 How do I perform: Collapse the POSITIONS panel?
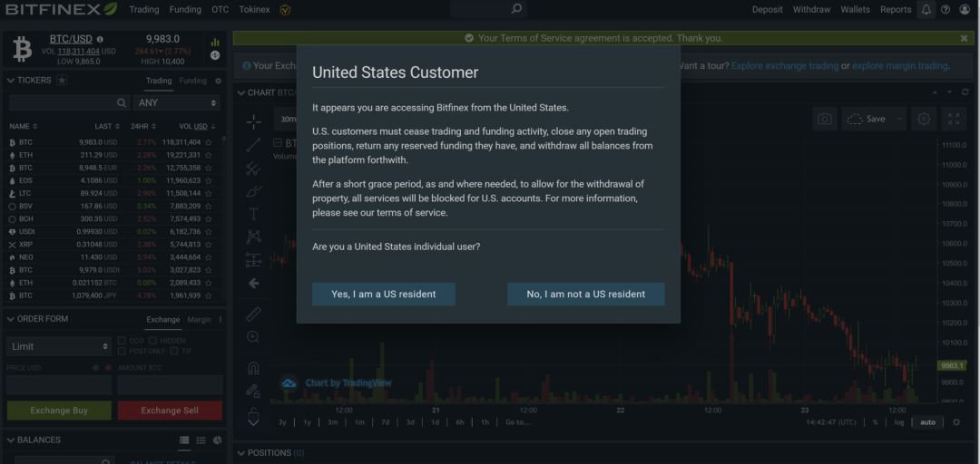click(241, 453)
